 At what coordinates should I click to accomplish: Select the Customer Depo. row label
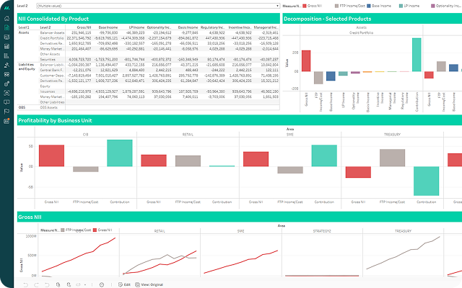click(x=52, y=76)
